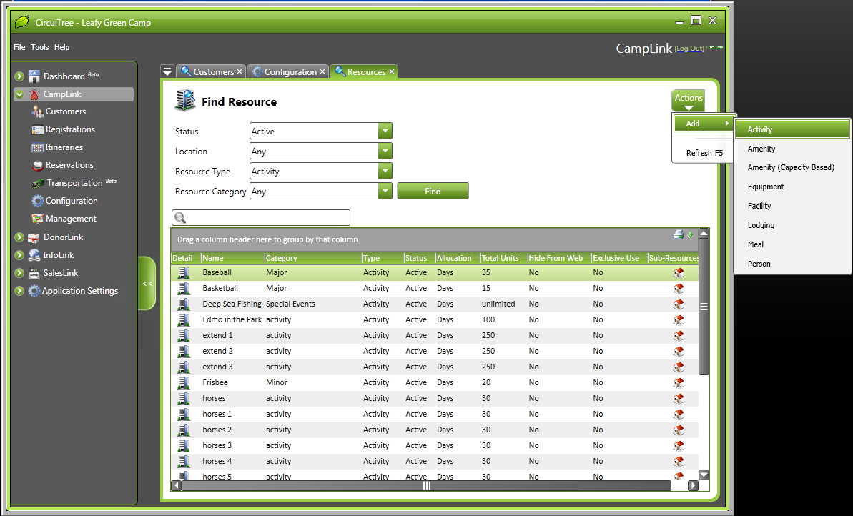Open the Resource Type dropdown

[x=385, y=172]
